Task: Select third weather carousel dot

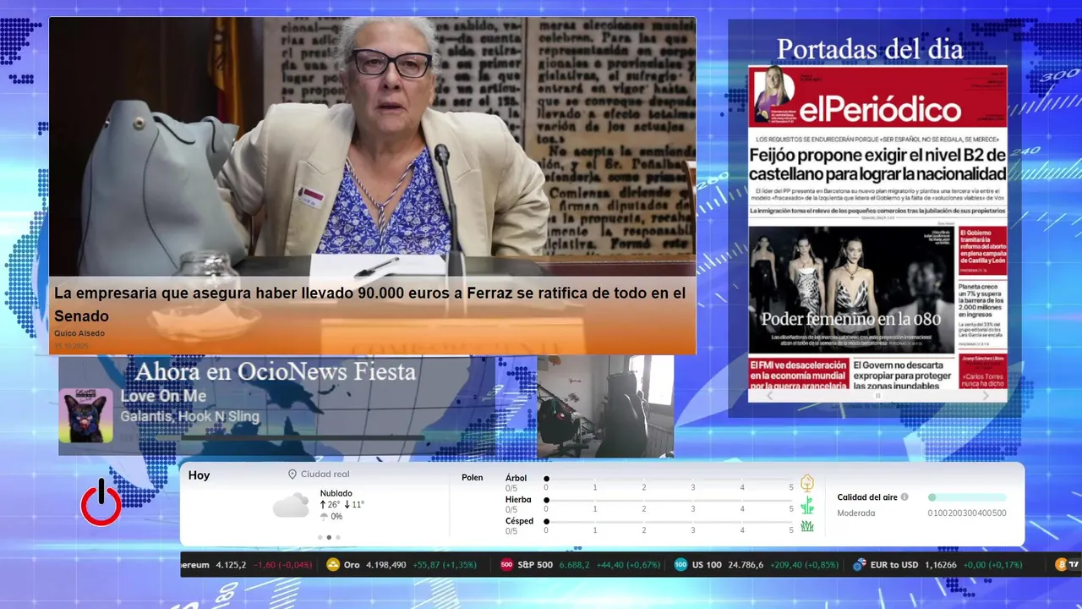Action: [338, 537]
